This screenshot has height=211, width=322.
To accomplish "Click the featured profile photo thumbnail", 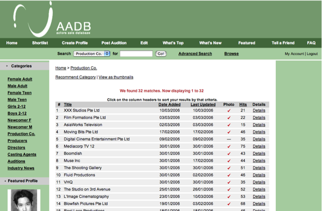I will click(x=24, y=200).
